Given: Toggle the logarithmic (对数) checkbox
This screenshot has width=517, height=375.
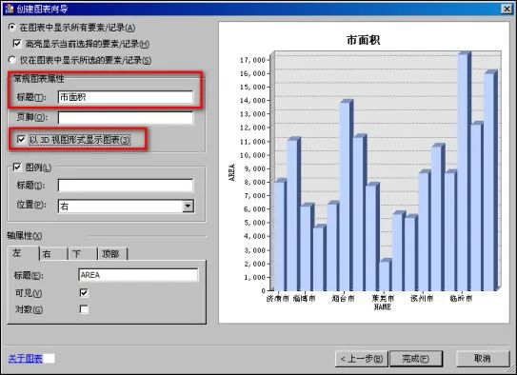Looking at the screenshot, I should coord(84,309).
